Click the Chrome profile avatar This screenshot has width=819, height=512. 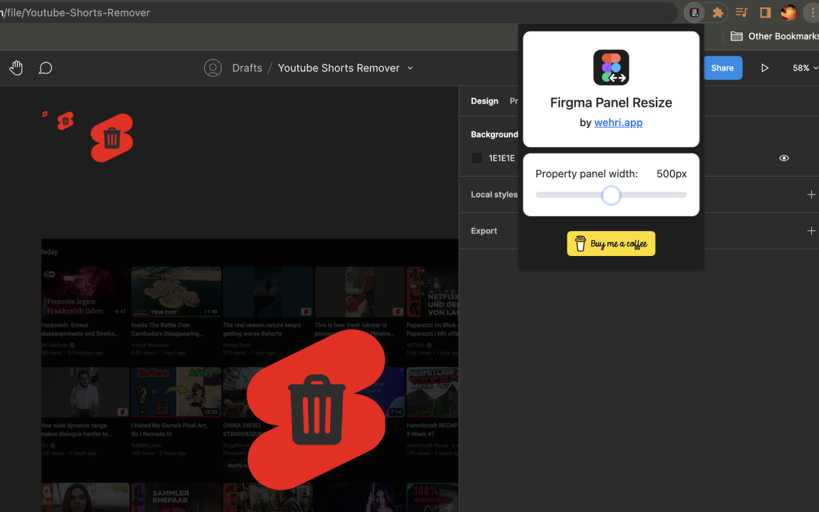(788, 13)
